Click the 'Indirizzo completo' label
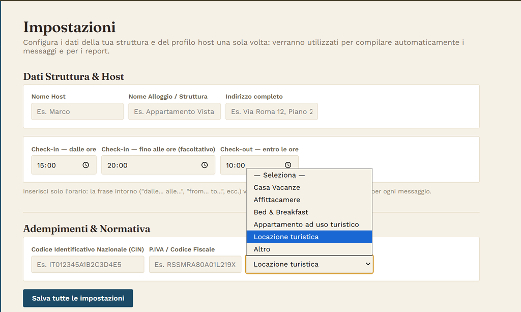 254,96
